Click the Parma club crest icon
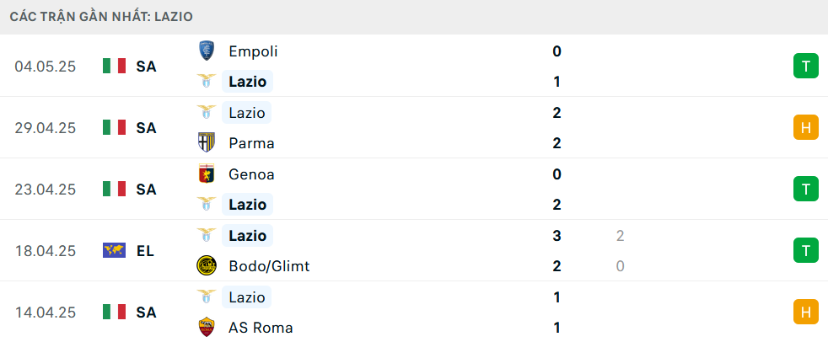Viewport: 828px width, 342px height. point(207,142)
